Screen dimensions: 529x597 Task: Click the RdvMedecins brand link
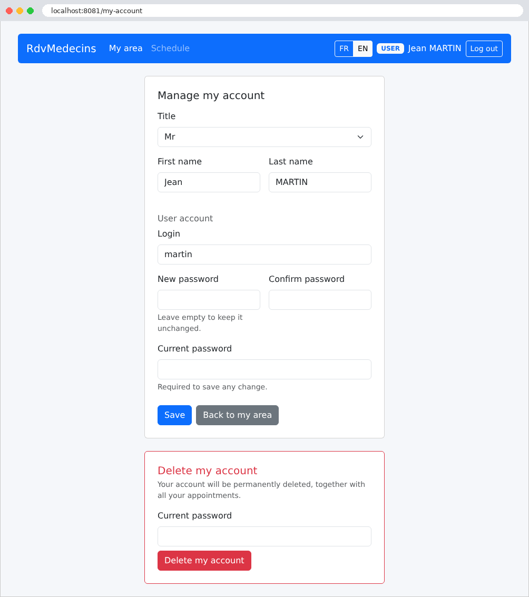point(61,48)
